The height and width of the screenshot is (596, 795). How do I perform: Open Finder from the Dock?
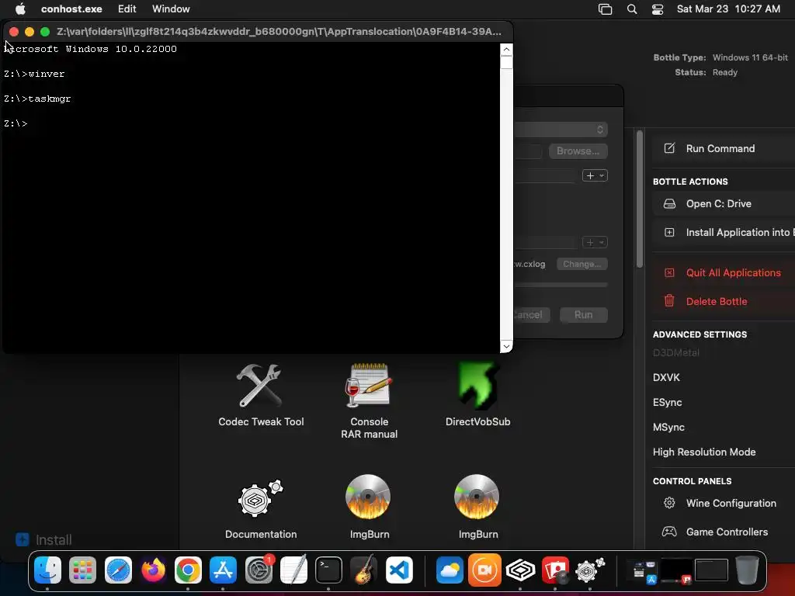47,570
